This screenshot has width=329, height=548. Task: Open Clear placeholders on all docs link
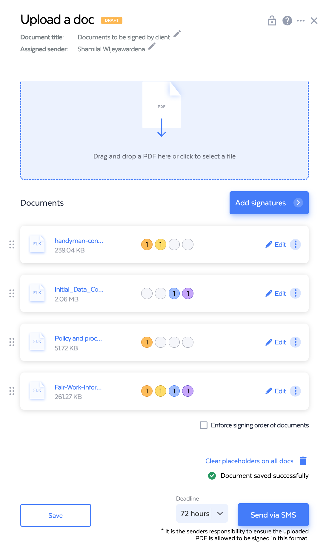pyautogui.click(x=249, y=461)
